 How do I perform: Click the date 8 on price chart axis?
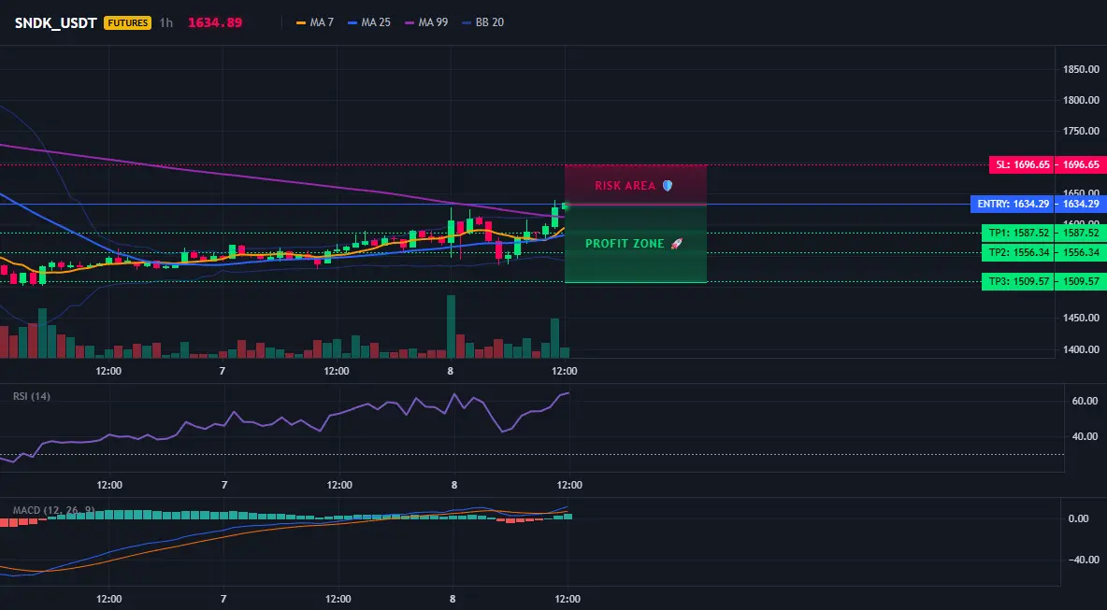pyautogui.click(x=451, y=371)
